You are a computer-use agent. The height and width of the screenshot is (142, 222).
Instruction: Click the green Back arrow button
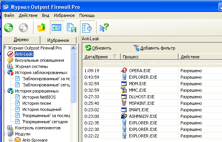point(8,28)
